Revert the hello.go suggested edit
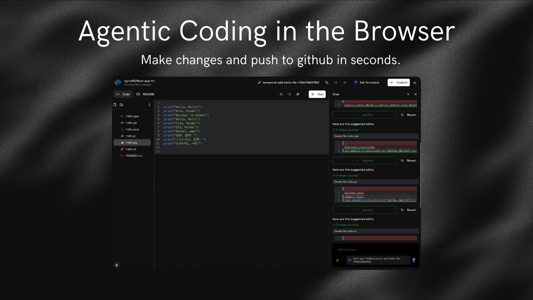533x300 pixels. [x=408, y=210]
